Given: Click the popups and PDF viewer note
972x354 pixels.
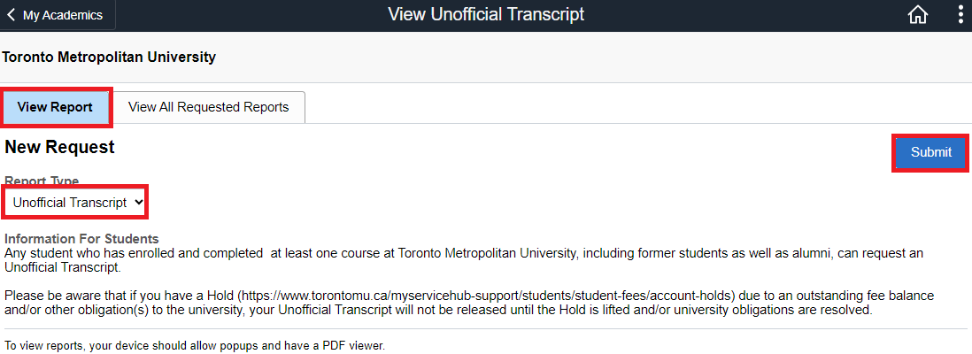Looking at the screenshot, I should [195, 345].
